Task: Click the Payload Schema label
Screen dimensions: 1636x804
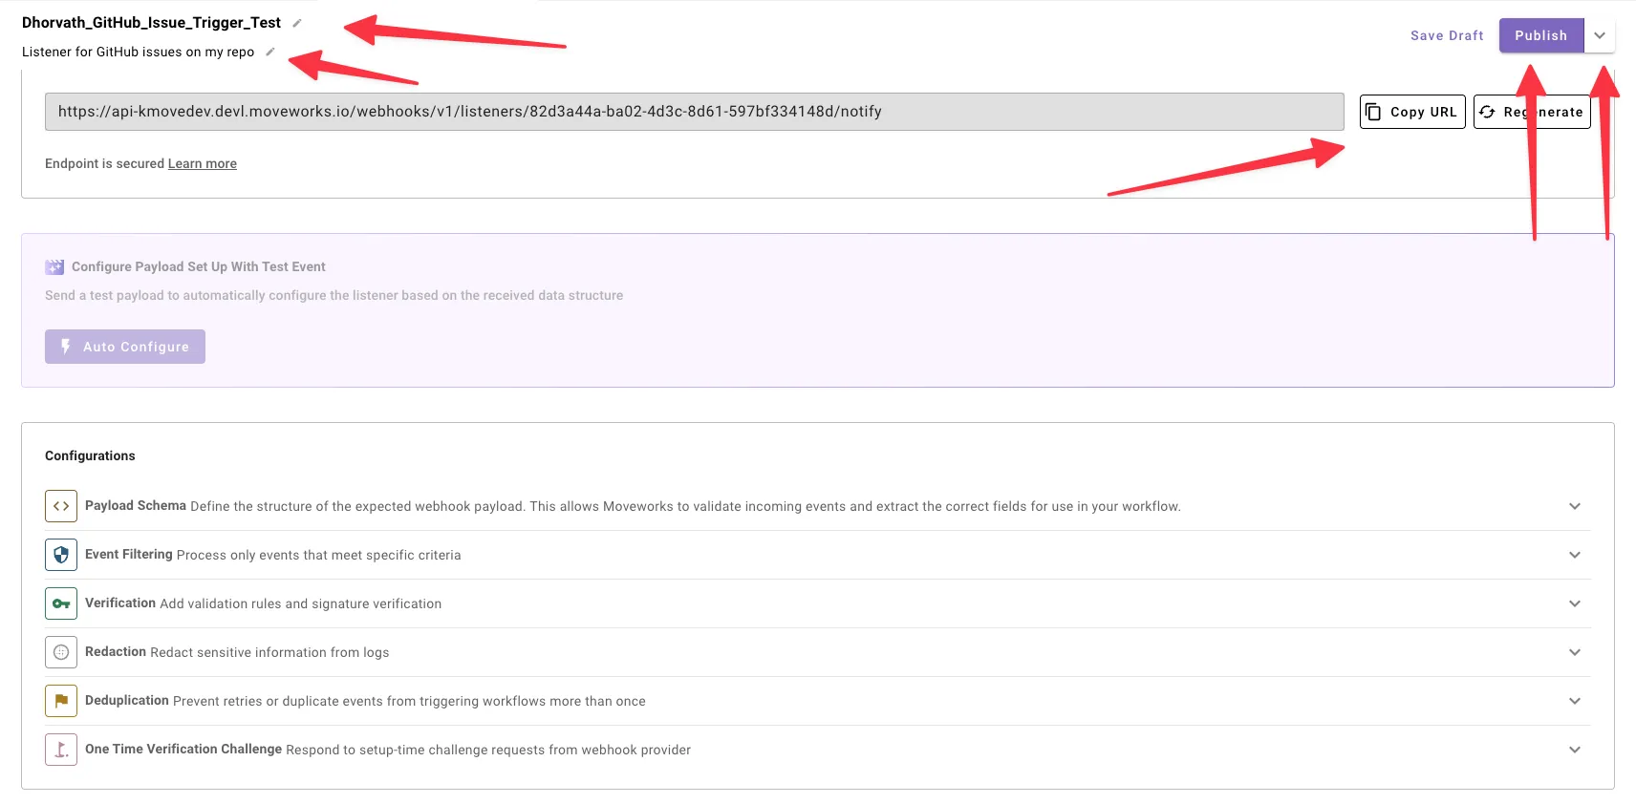Action: click(x=136, y=506)
